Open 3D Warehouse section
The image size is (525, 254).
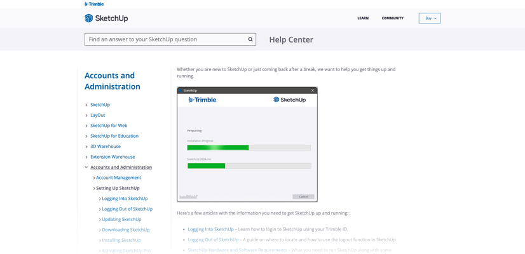click(106, 146)
